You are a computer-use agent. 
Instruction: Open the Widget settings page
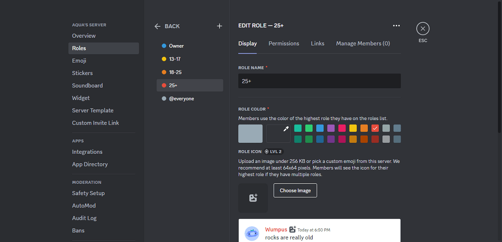[x=104, y=98]
